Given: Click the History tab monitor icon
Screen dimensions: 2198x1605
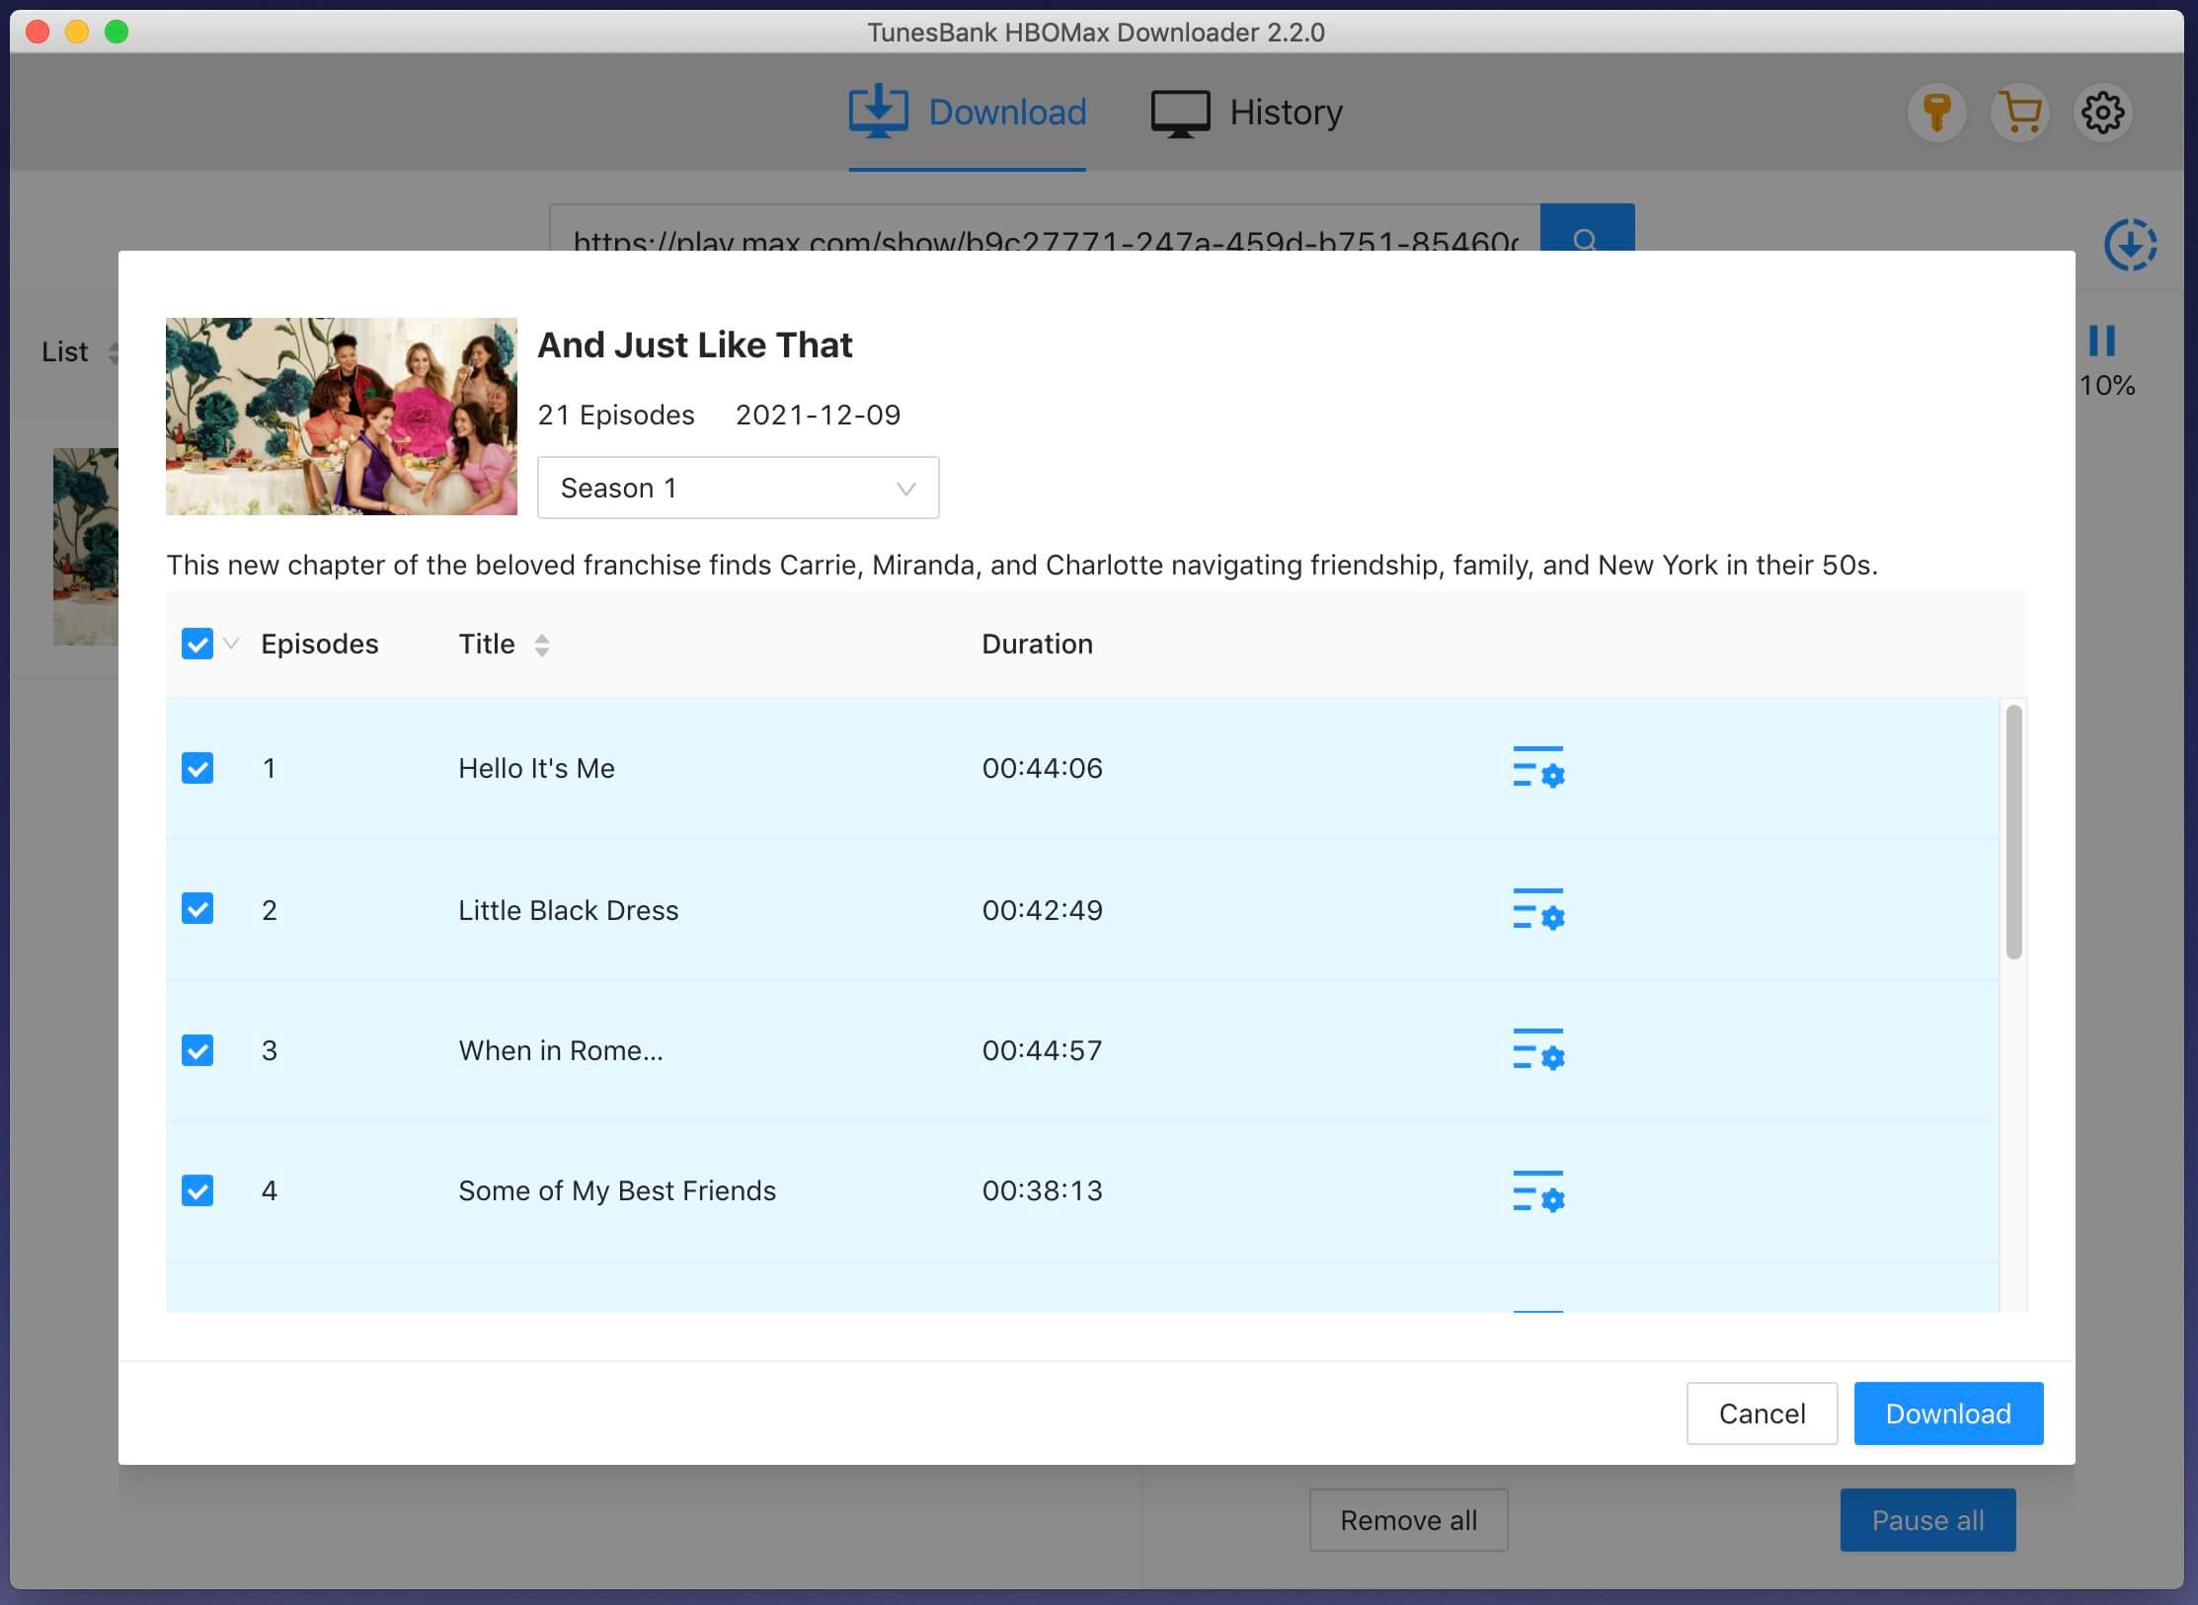Looking at the screenshot, I should click(1180, 114).
